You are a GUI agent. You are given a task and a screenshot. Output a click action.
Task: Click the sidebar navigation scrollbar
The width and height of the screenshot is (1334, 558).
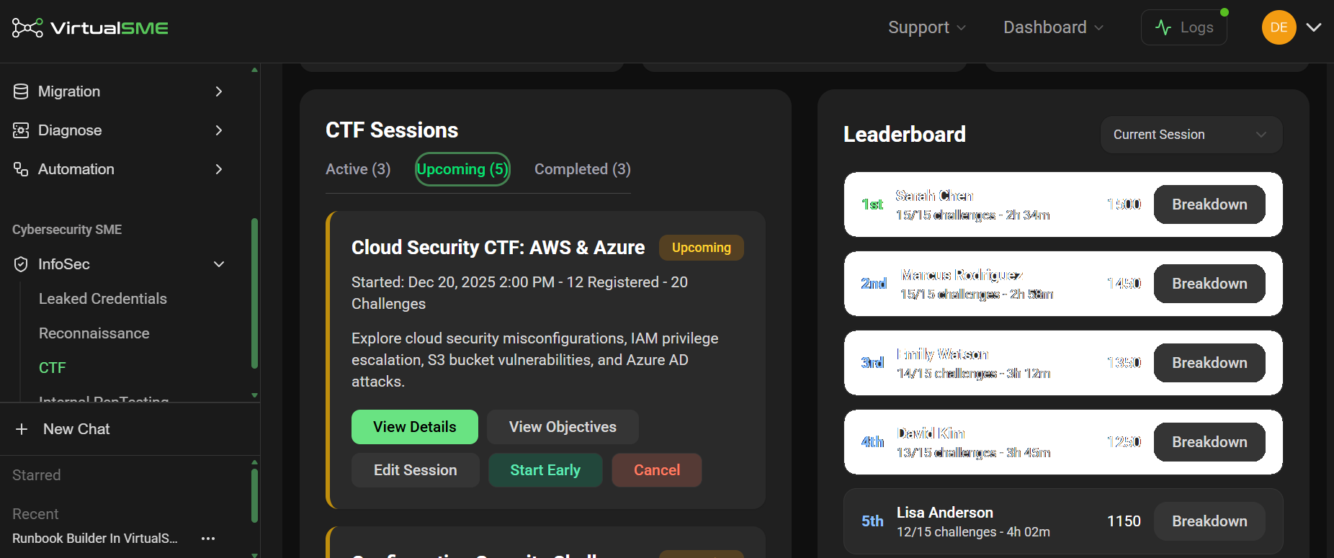(254, 294)
